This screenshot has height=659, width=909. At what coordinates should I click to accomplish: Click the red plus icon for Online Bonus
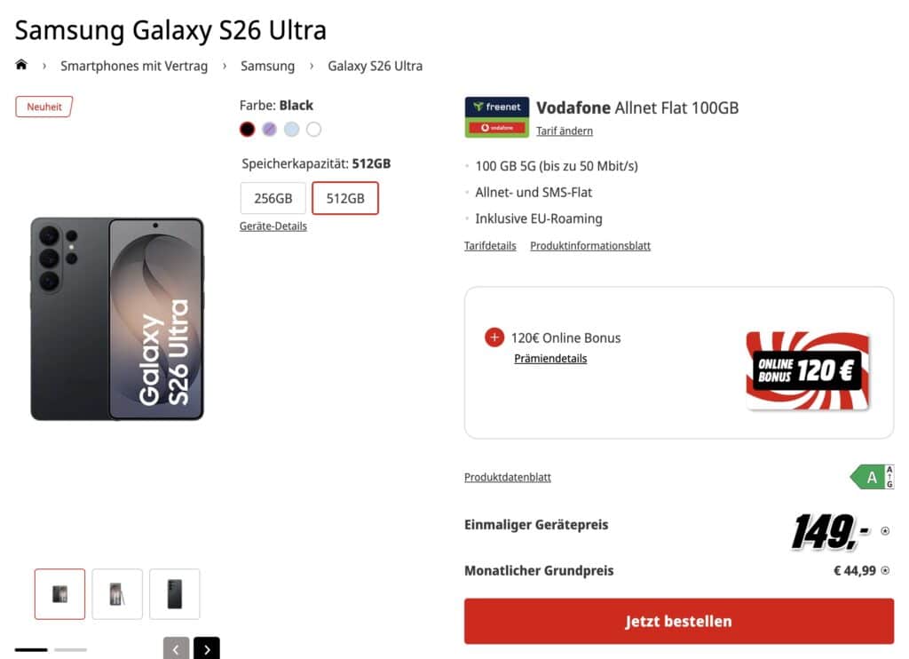(x=494, y=337)
